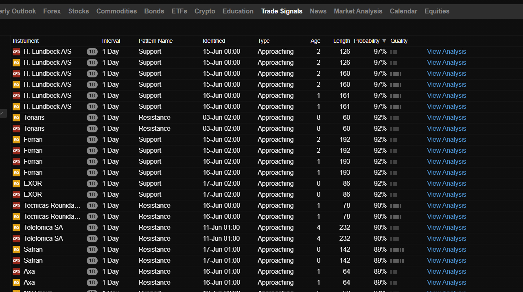This screenshot has height=292, width=523.
Task: Click the EQ icon beside Axa
Action: click(x=16, y=283)
